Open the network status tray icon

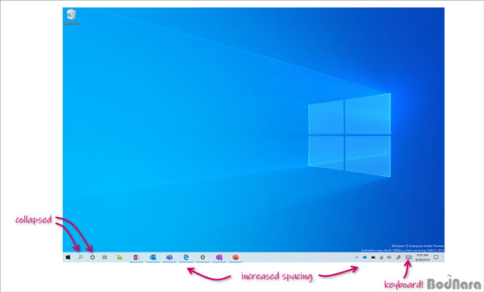382,257
